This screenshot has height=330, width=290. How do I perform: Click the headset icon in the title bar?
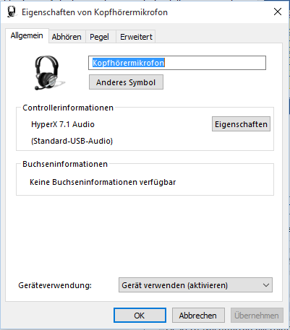coord(12,12)
